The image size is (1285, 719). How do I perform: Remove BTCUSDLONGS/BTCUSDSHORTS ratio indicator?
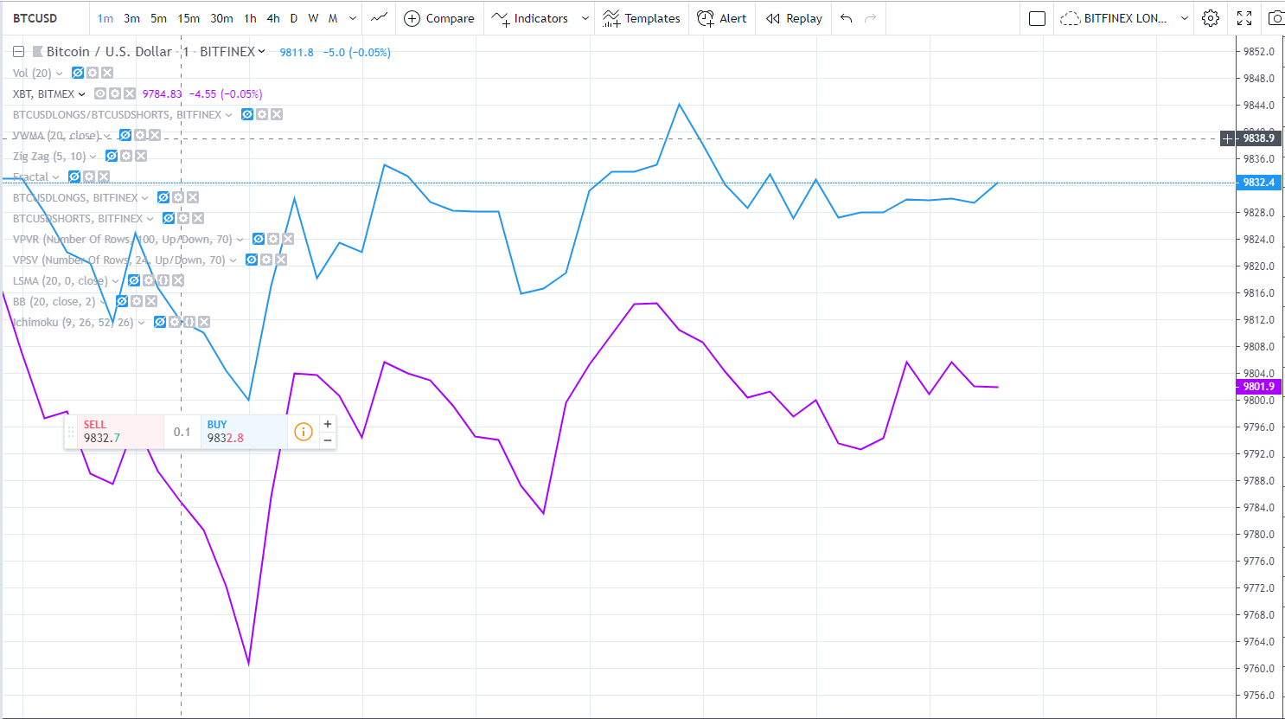point(277,114)
